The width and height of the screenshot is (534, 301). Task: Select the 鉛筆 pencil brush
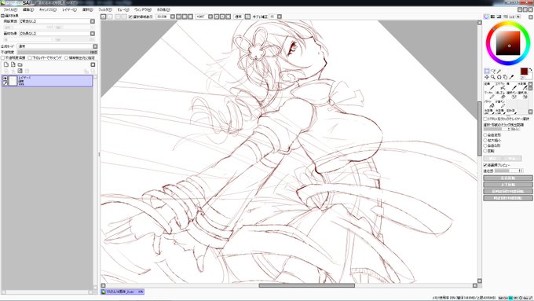click(x=489, y=86)
